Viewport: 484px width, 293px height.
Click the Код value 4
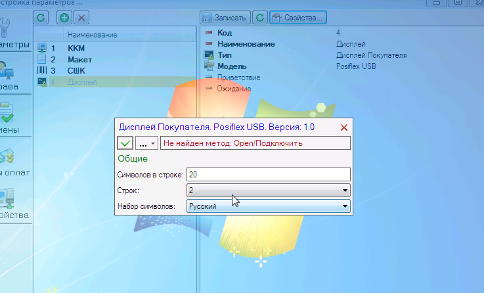(x=338, y=33)
